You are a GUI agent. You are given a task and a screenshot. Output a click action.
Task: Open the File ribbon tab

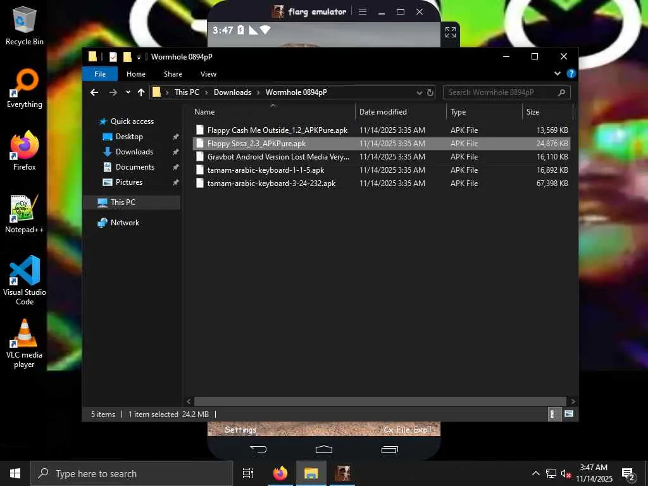[100, 74]
